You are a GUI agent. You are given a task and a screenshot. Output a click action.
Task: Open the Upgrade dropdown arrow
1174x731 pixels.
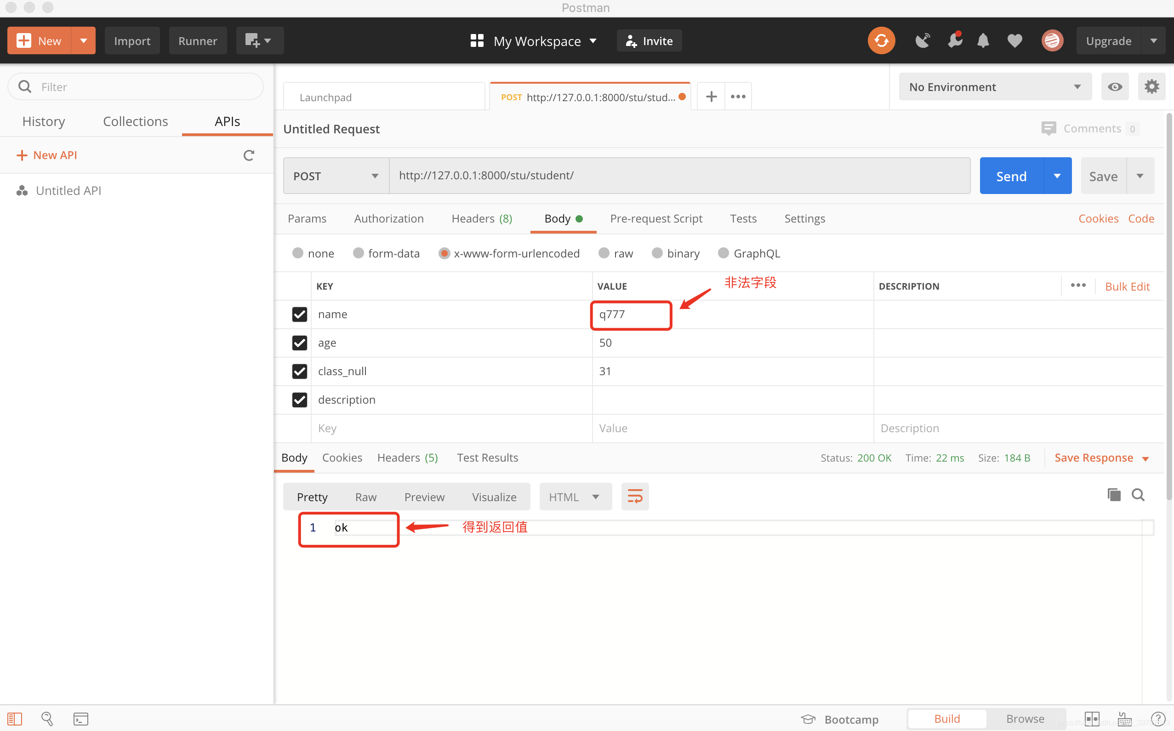(1153, 40)
